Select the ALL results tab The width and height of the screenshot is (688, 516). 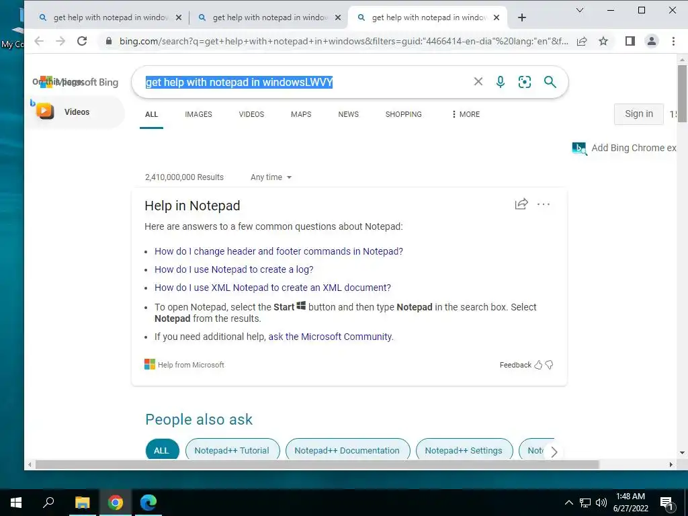pos(151,114)
